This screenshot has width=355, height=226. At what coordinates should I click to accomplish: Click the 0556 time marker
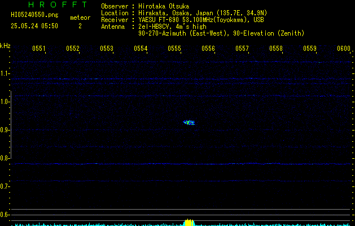(x=208, y=49)
